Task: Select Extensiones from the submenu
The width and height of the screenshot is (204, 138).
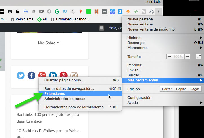Action: (x=55, y=93)
